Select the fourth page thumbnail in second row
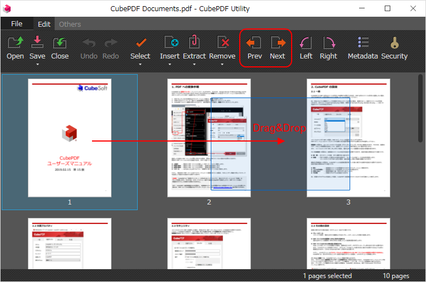Screen dimensions: 426x282 (70, 244)
